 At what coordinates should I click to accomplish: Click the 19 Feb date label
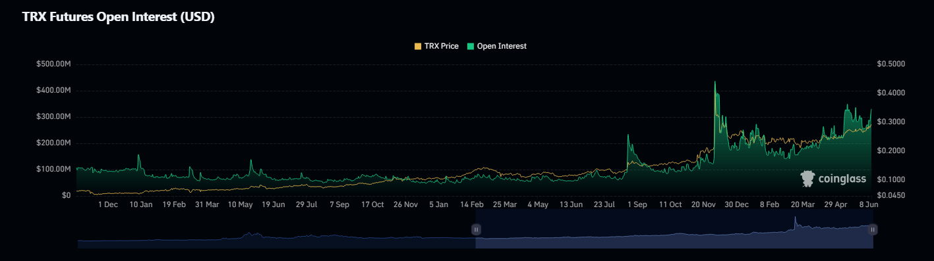coord(174,204)
